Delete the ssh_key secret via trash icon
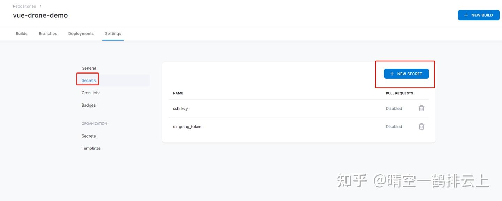The width and height of the screenshot is (502, 201). pos(421,108)
